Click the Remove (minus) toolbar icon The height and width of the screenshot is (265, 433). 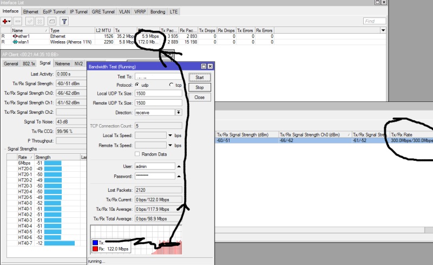18,21
